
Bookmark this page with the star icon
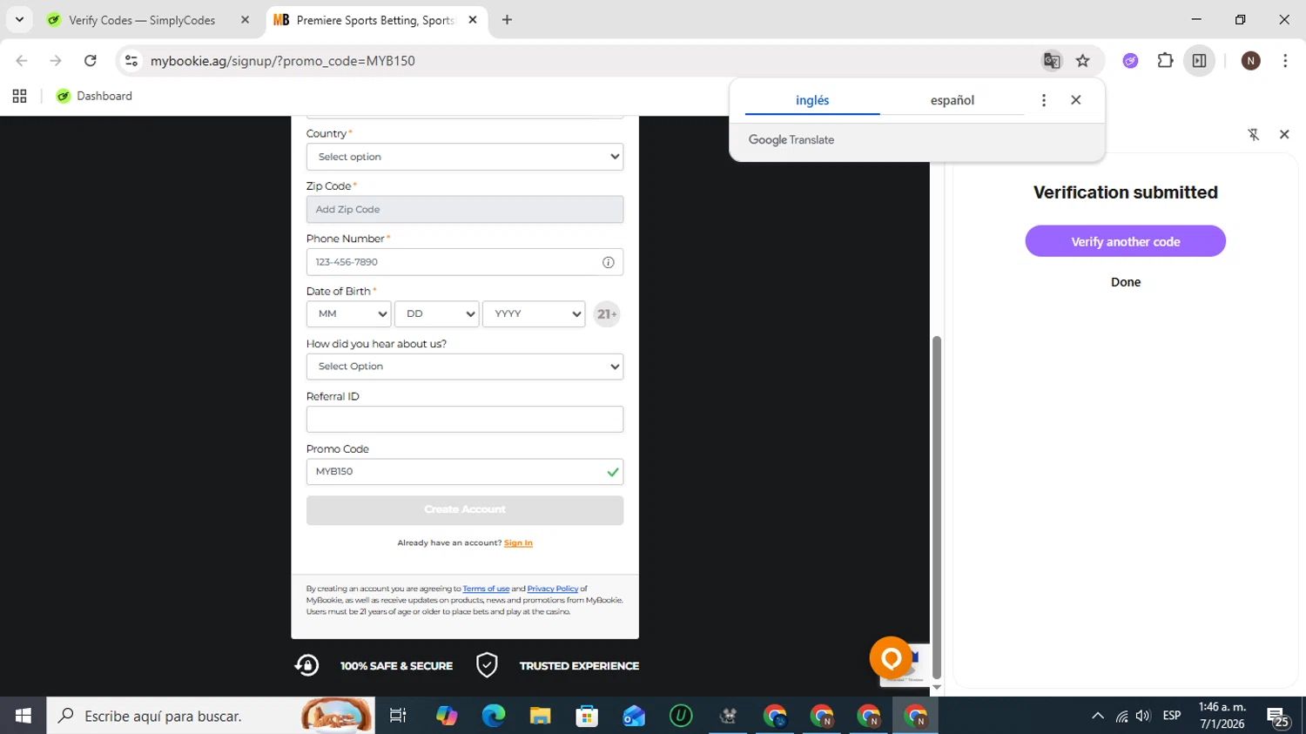[1083, 61]
